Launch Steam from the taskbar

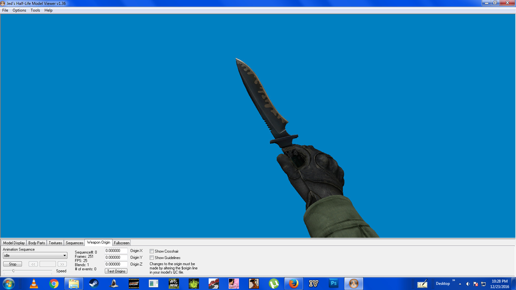[x=94, y=284]
